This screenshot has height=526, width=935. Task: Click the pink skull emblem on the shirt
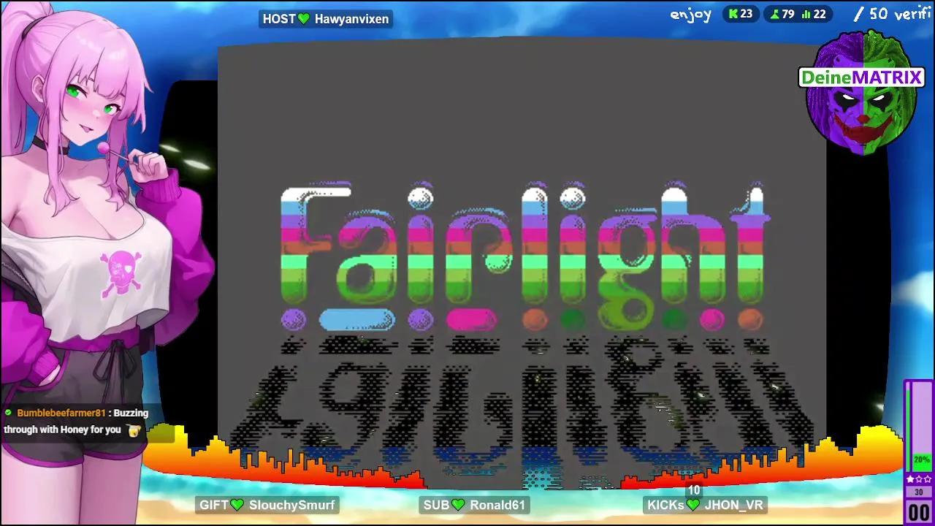click(x=121, y=273)
